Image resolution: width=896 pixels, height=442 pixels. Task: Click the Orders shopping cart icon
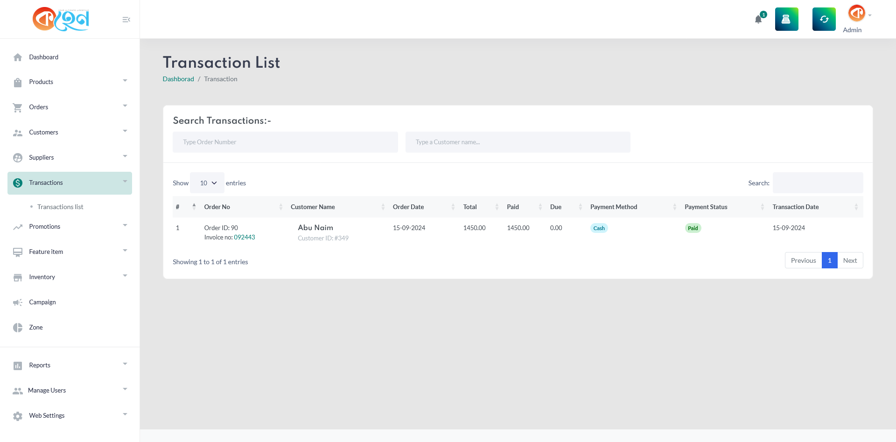[18, 107]
